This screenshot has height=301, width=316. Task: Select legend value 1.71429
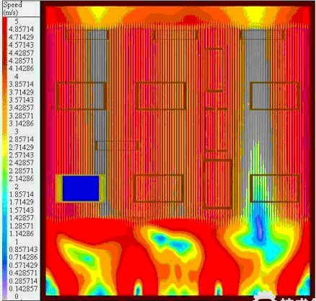(21, 202)
